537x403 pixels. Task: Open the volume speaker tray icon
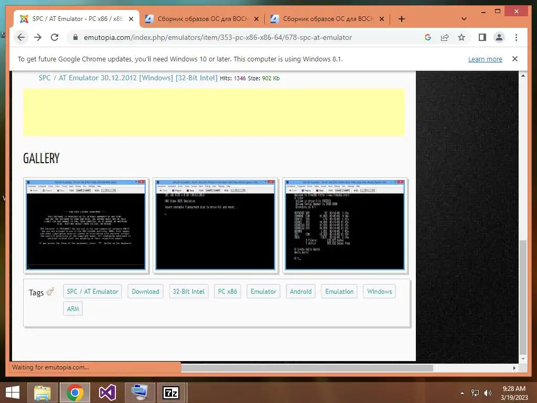487,393
